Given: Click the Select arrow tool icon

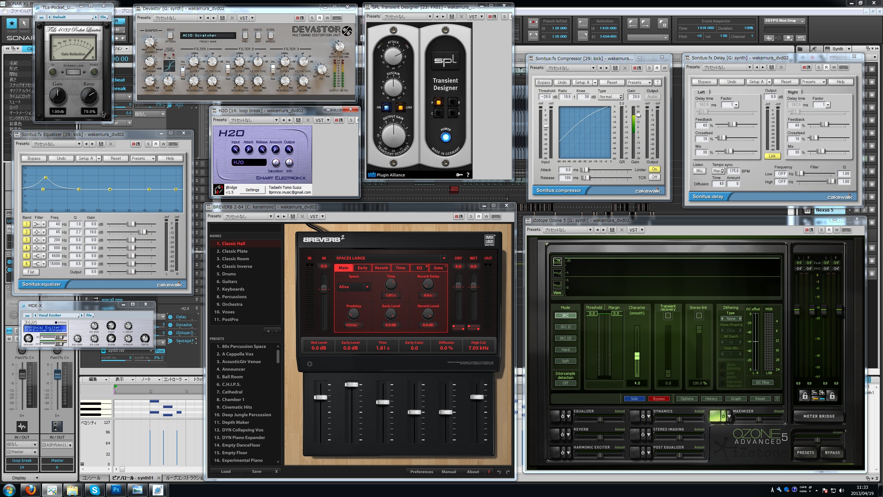Looking at the screenshot, I should (24, 23).
